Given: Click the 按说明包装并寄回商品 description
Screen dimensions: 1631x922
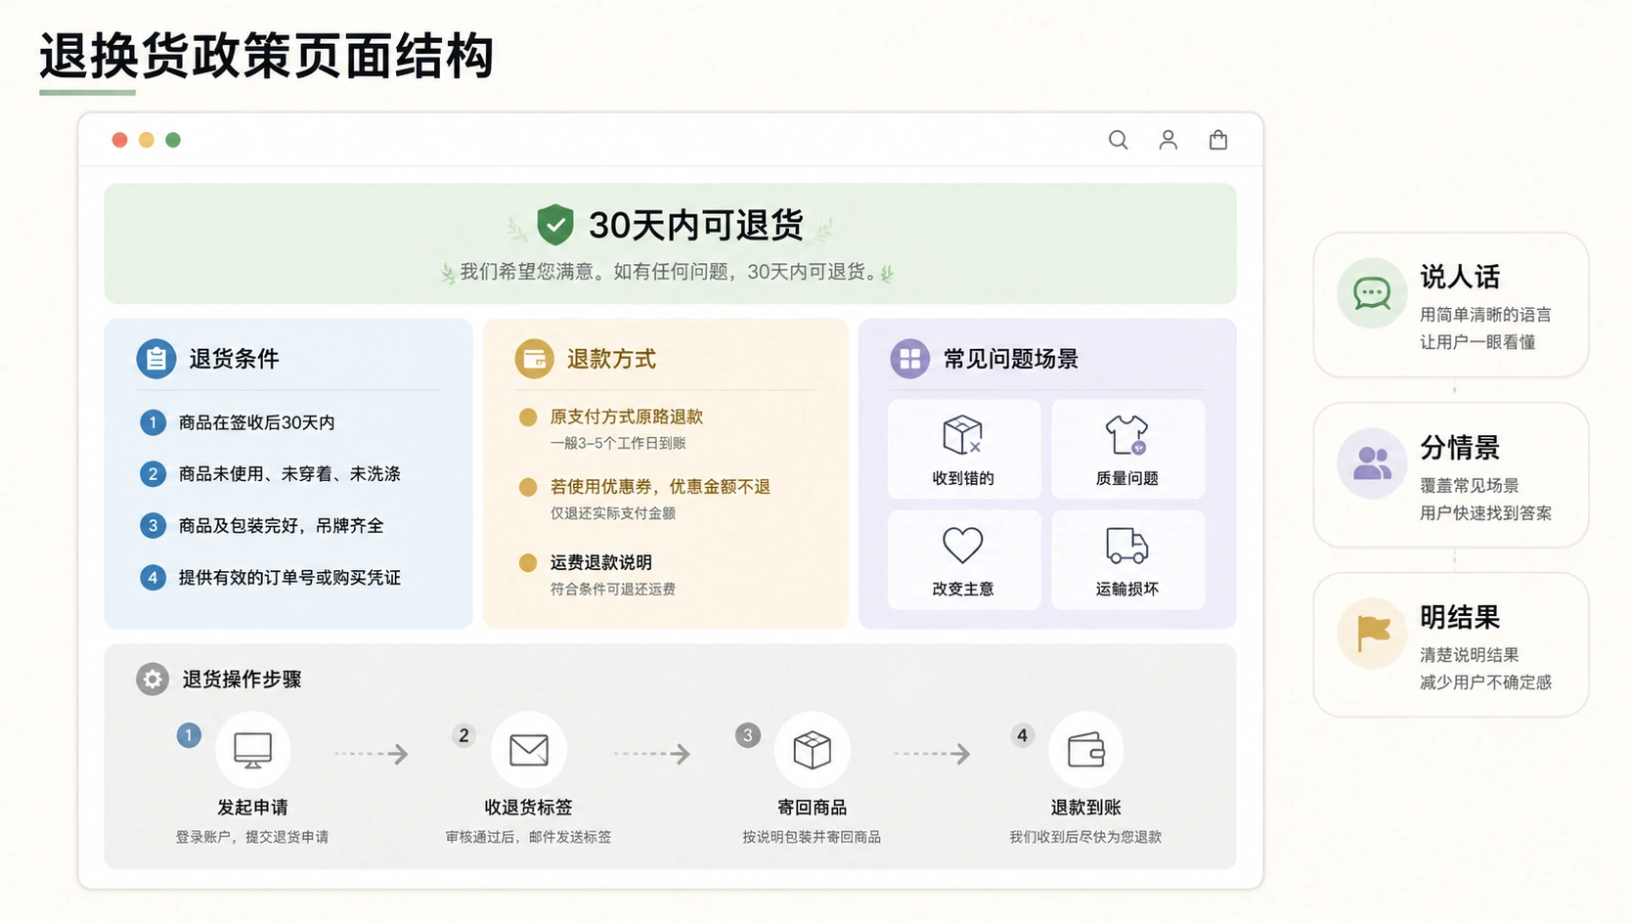Looking at the screenshot, I should tap(812, 837).
